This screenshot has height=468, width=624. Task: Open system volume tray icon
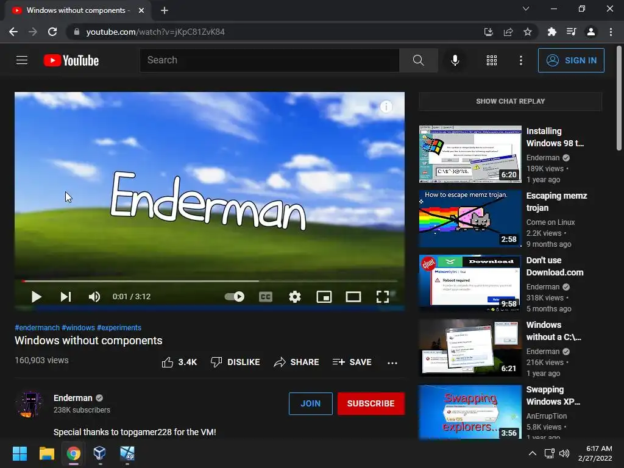pos(564,453)
